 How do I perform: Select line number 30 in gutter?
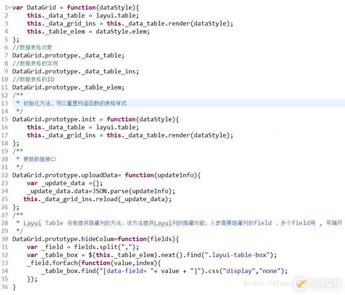click(5, 239)
